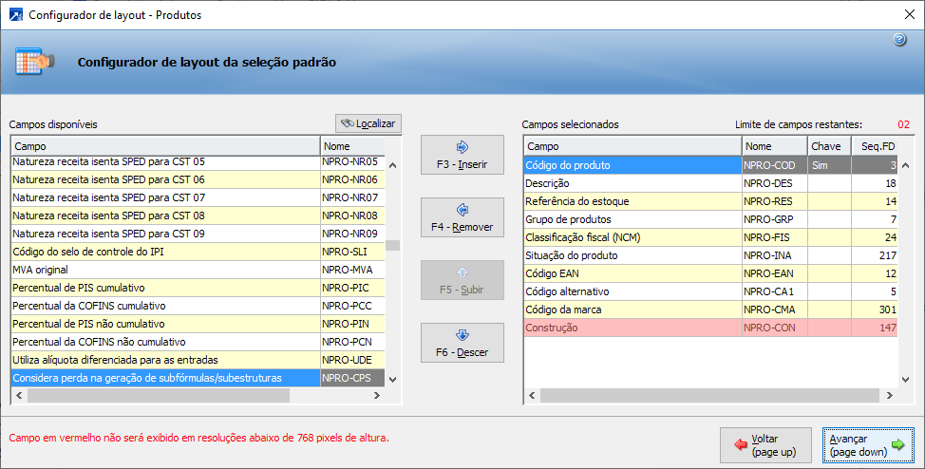The width and height of the screenshot is (925, 469).
Task: Select 'Código da marca' row
Action: click(711, 310)
